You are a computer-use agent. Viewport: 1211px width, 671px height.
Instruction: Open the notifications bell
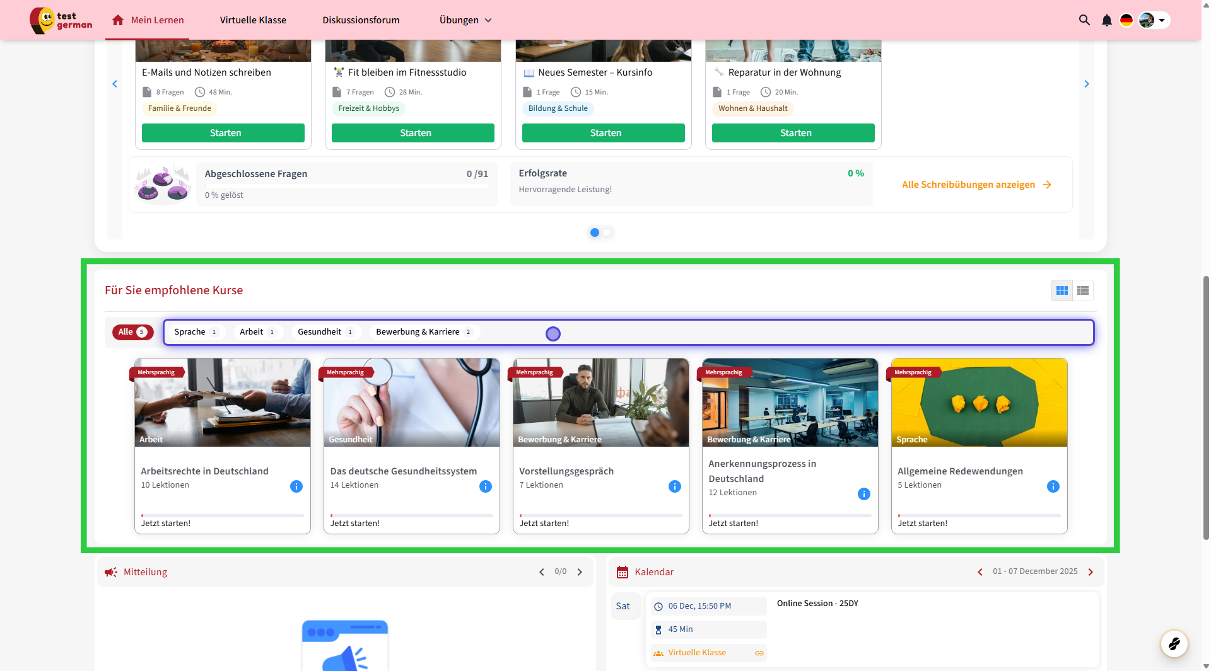click(1106, 20)
